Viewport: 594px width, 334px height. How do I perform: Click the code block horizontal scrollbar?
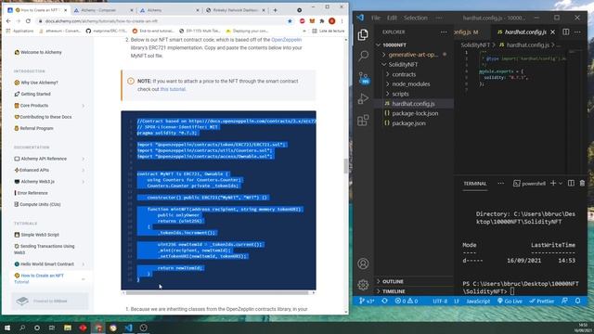click(x=217, y=292)
